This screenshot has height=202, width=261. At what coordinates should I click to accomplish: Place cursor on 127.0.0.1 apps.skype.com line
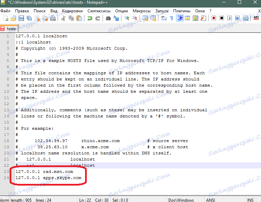point(48,178)
